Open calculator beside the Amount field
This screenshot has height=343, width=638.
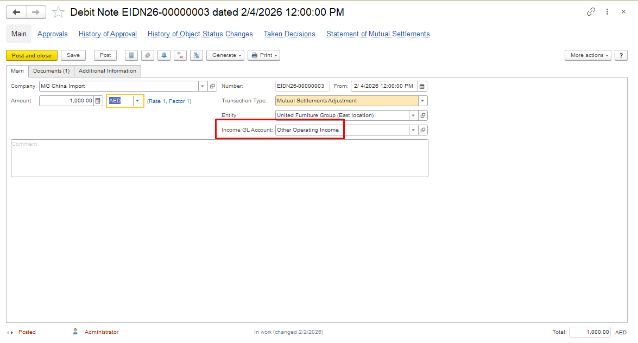(x=98, y=101)
